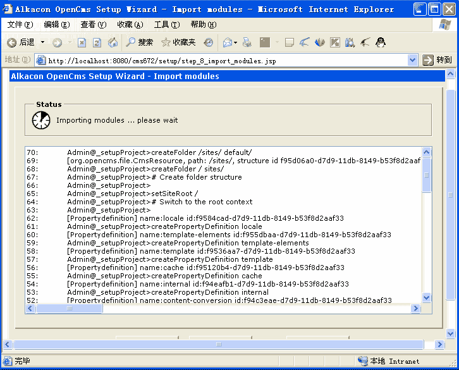Screen dimensions: 459x370
Task: Click the IE icon in the title bar
Action: coord(8,9)
